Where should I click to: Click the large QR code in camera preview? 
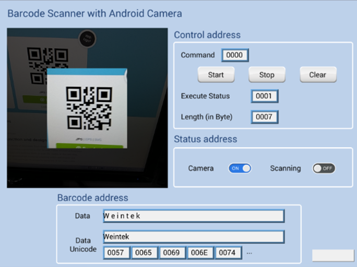click(89, 108)
